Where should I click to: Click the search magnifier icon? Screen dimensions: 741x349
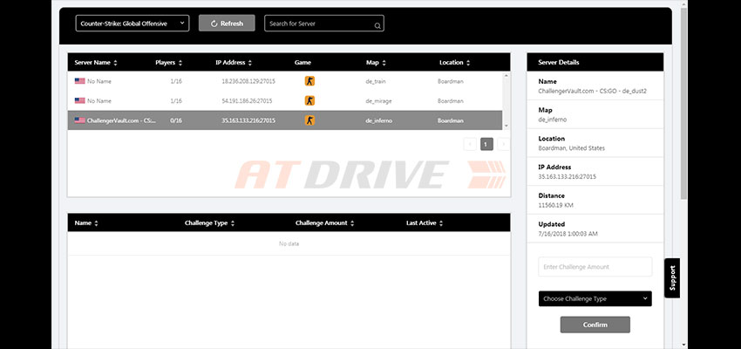[377, 26]
